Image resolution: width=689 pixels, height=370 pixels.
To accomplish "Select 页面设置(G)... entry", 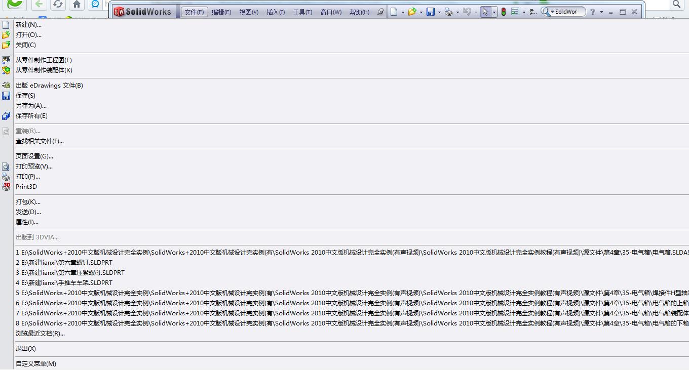I will pos(34,156).
